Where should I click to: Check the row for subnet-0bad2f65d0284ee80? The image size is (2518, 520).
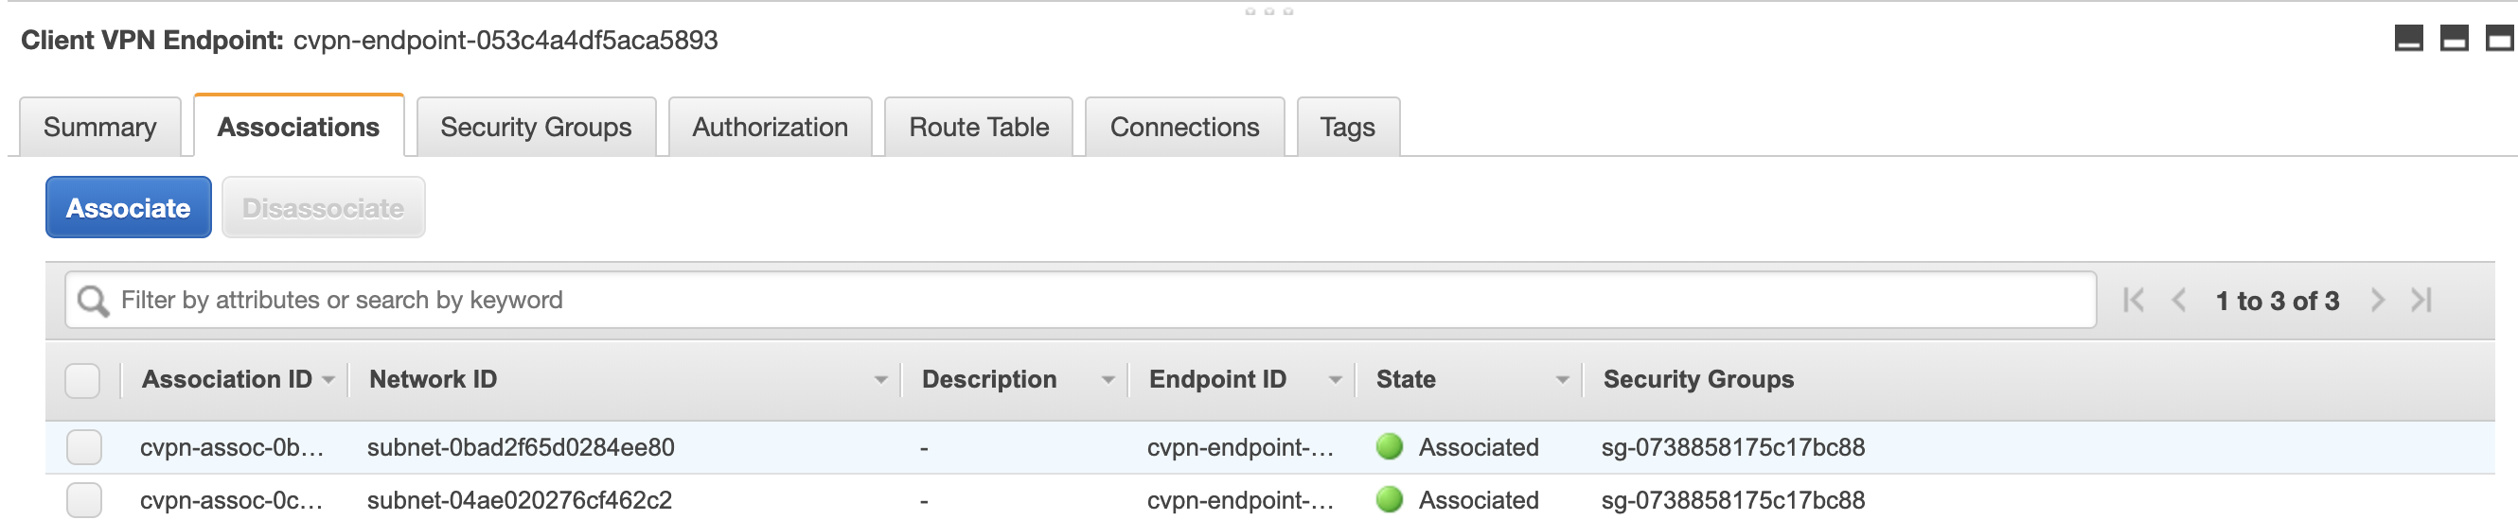[x=84, y=448]
